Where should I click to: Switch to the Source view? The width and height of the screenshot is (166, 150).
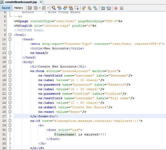(6, 8)
